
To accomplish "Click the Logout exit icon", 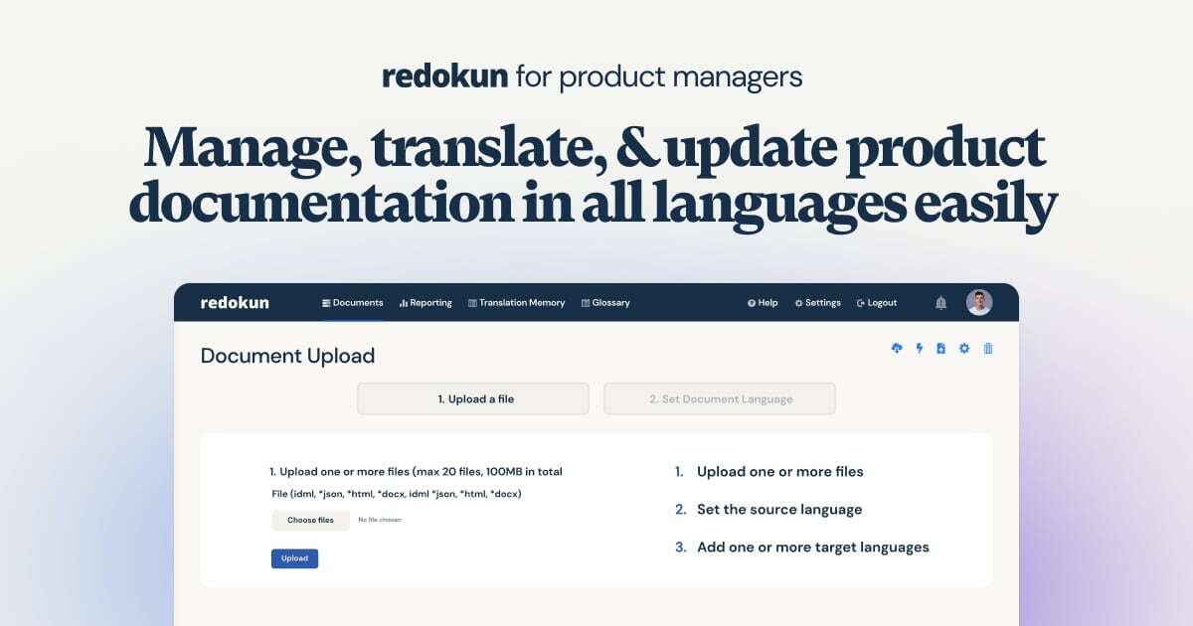I will pyautogui.click(x=859, y=303).
